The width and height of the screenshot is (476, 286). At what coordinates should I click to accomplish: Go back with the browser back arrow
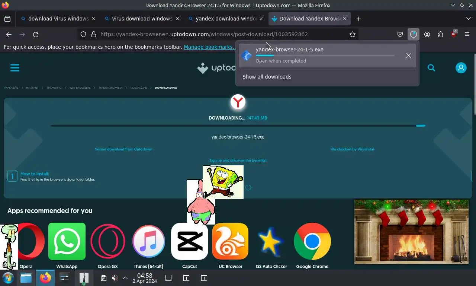click(9, 34)
